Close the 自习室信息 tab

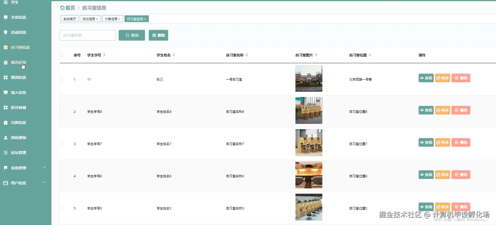[x=145, y=19]
